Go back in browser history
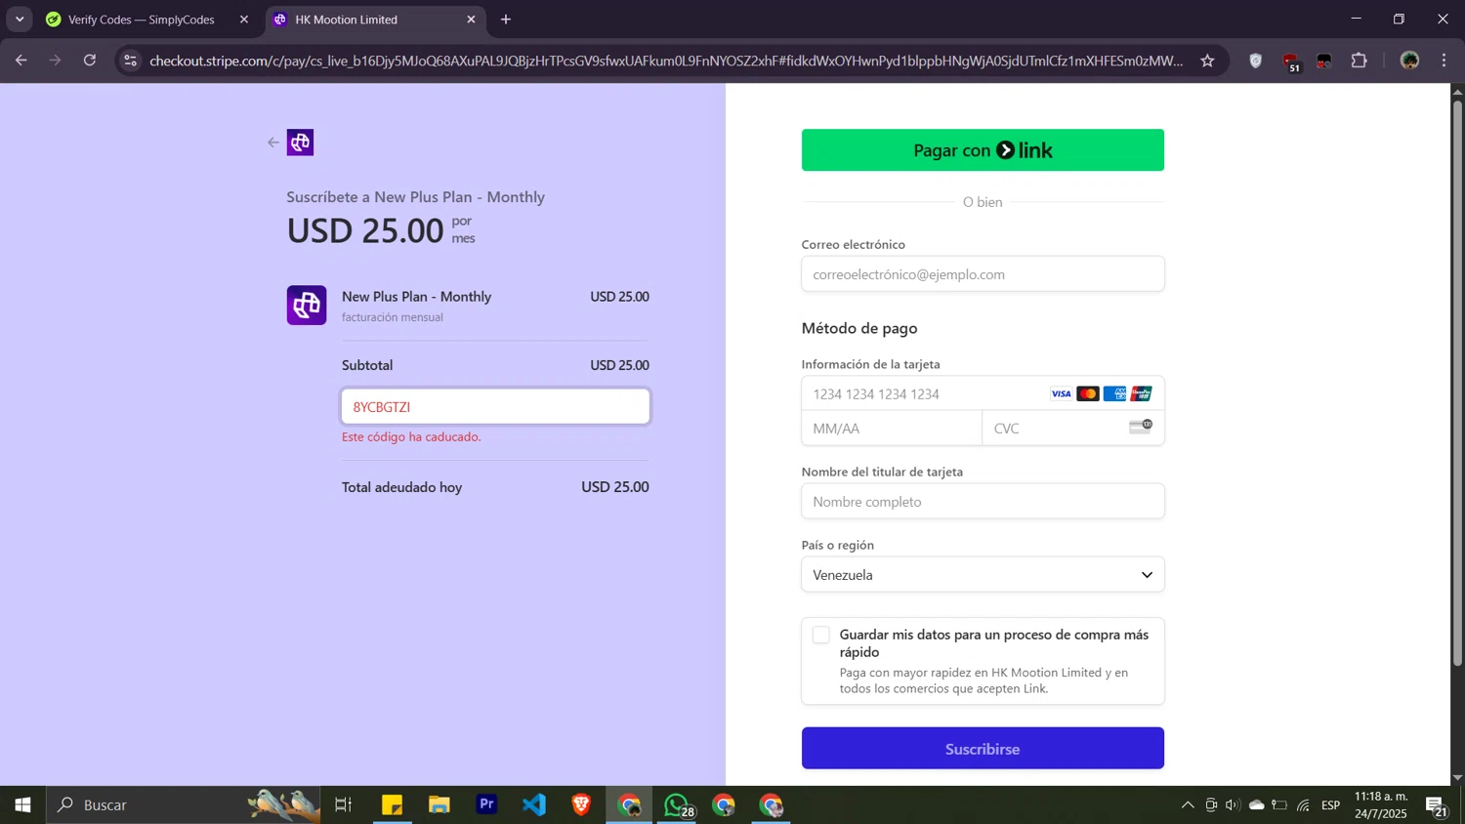Screen dimensions: 1465x824 pyautogui.click(x=21, y=61)
